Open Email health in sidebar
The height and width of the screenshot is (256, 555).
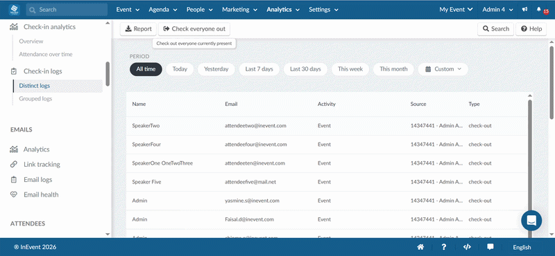41,194
